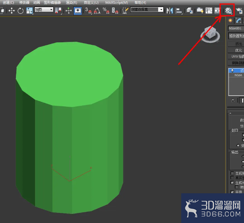Open the MAXScript(M) menu

click(x=116, y=3)
